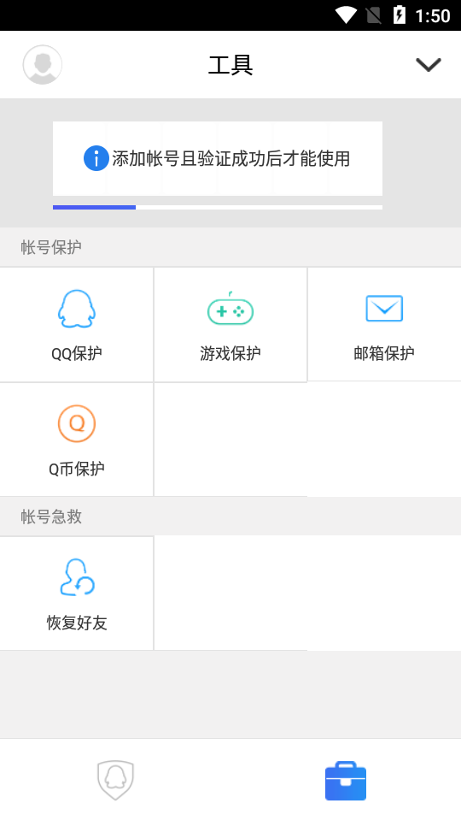The width and height of the screenshot is (461, 821).
Task: Click the banner progress indicator bar
Action: tap(218, 207)
